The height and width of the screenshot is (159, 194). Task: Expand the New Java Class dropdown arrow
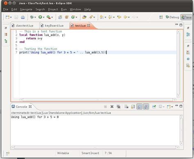77,17
